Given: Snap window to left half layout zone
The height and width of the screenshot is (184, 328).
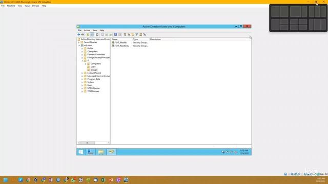Looking at the screenshot, I should [x=275, y=11].
